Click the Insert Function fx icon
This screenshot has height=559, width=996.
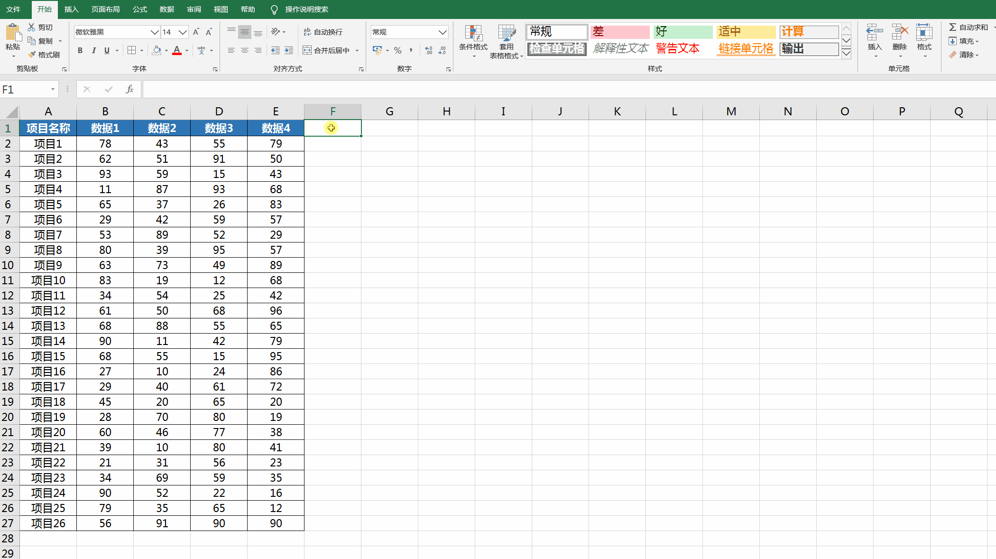tap(129, 89)
